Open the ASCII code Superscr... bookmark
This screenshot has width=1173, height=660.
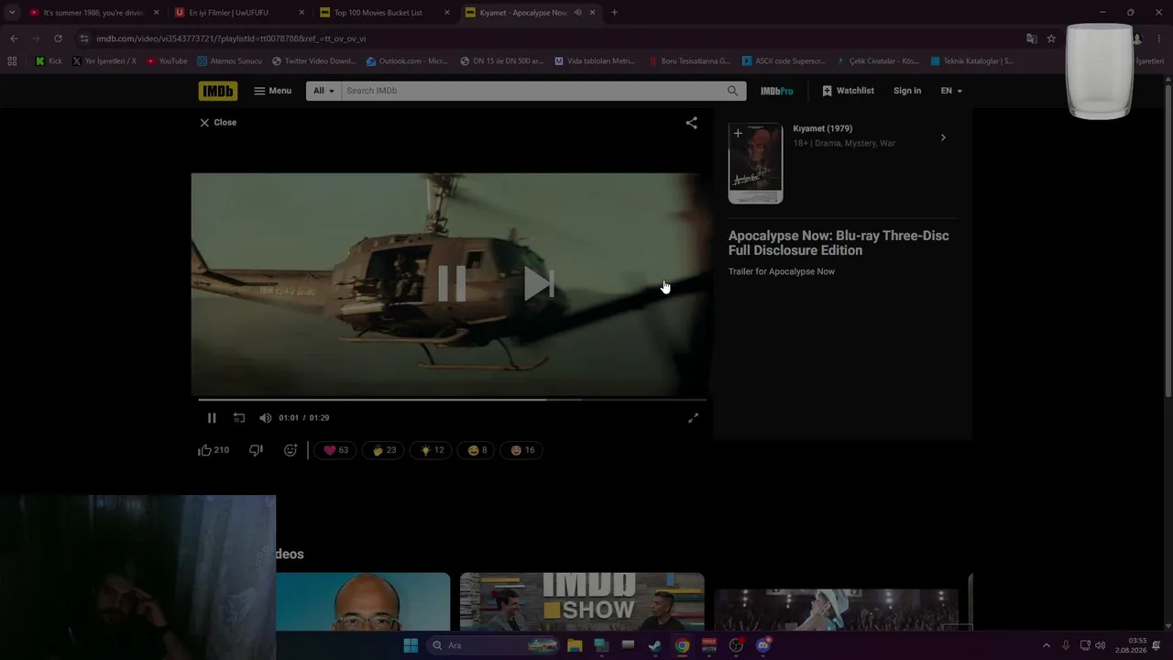(784, 61)
